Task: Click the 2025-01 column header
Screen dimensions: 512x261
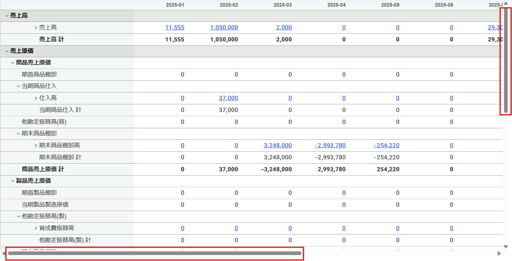Action: (x=175, y=5)
